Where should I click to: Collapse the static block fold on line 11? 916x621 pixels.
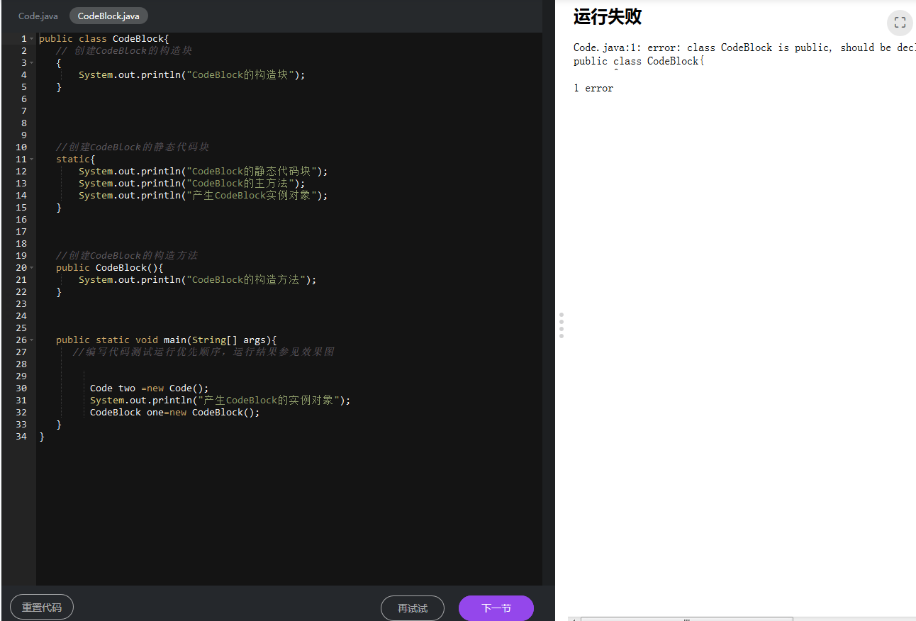pos(32,160)
